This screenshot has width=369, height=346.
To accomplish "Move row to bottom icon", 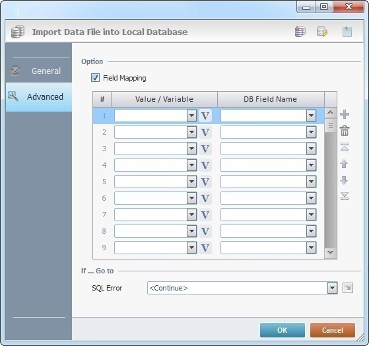I will [x=345, y=196].
